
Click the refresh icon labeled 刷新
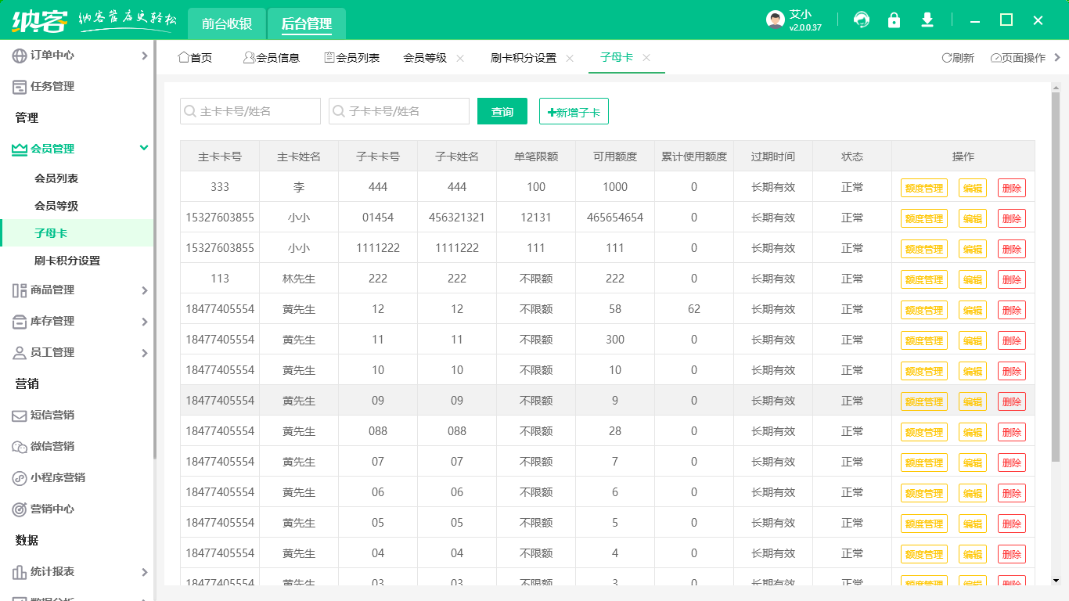958,58
